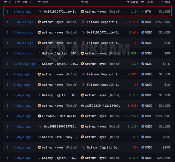Open the TOKEN column filter
Image resolution: width=175 pixels, height=162 pixels.
coord(142,2)
